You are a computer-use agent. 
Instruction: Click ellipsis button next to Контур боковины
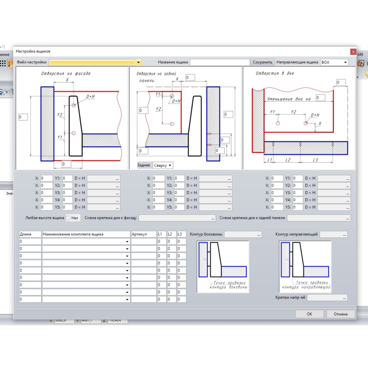pyautogui.click(x=259, y=234)
